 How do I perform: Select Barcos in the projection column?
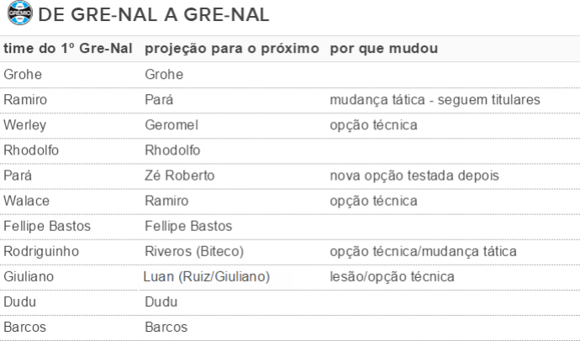pyautogui.click(x=166, y=327)
